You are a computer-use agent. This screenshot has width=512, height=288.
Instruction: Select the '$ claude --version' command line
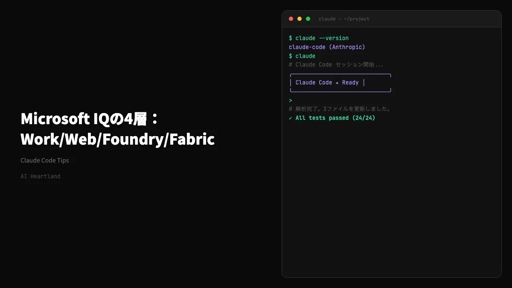pos(319,38)
